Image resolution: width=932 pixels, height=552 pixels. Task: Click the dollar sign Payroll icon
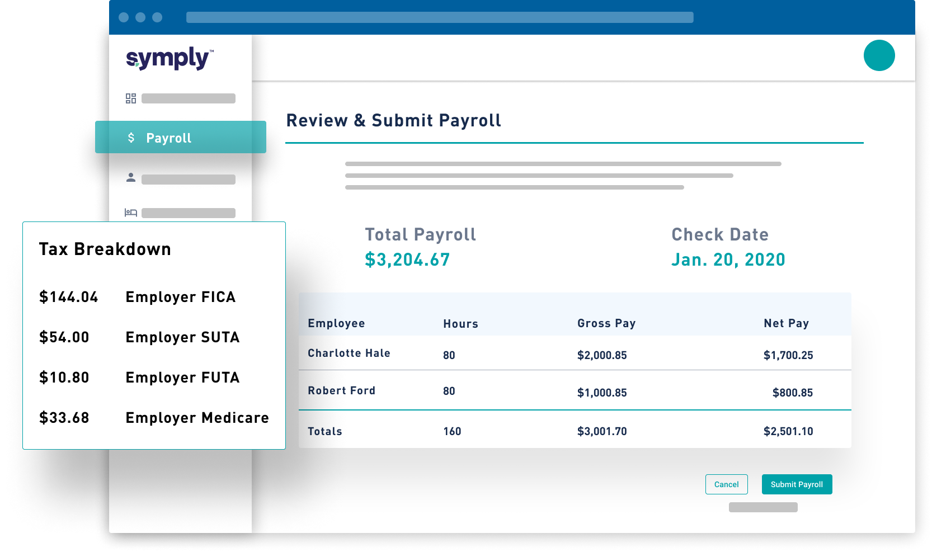point(131,138)
